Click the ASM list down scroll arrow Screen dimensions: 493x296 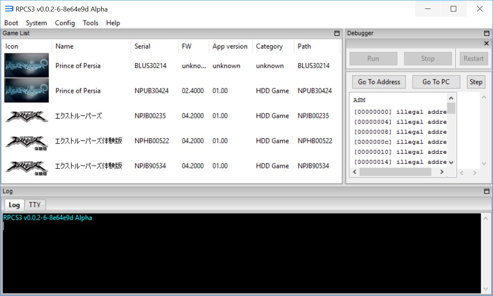point(451,162)
